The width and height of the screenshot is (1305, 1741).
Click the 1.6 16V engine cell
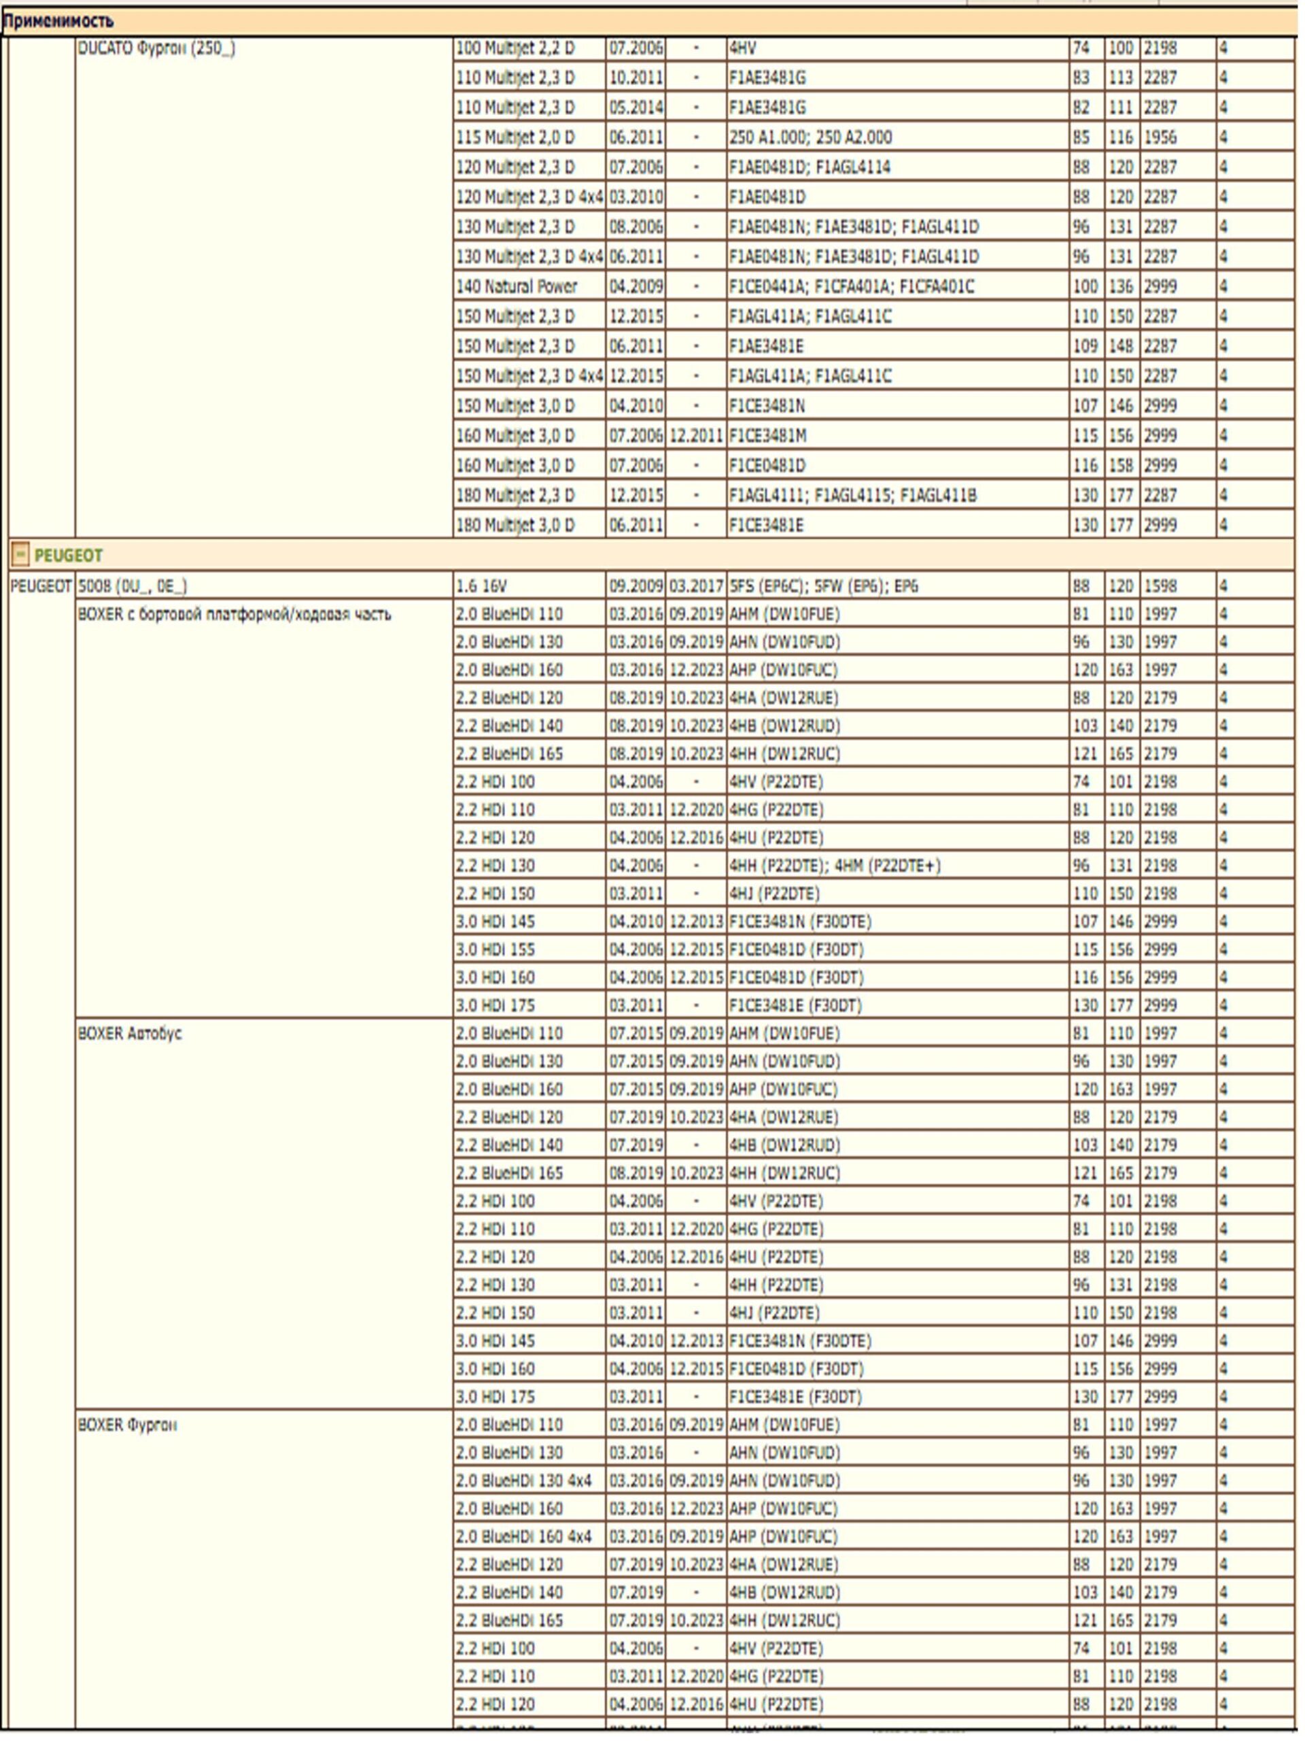[x=529, y=586]
